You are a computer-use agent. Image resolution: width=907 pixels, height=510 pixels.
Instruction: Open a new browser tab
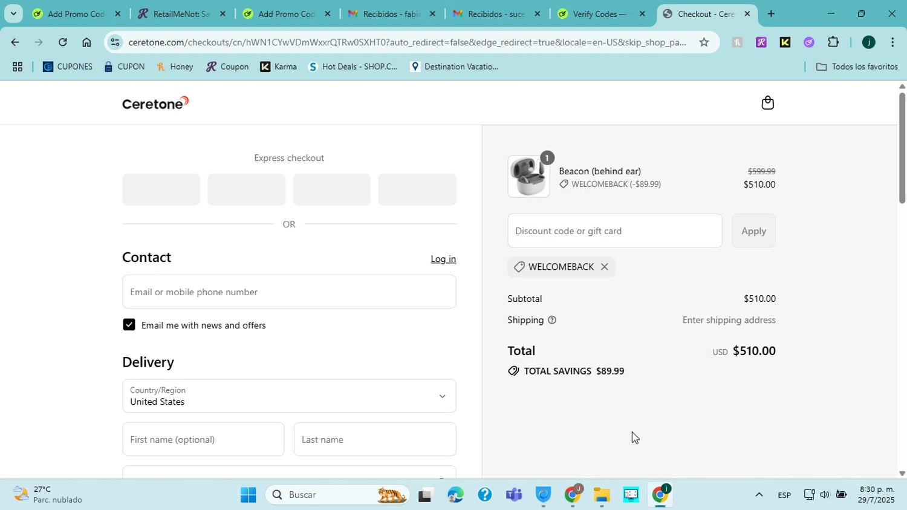tap(771, 13)
